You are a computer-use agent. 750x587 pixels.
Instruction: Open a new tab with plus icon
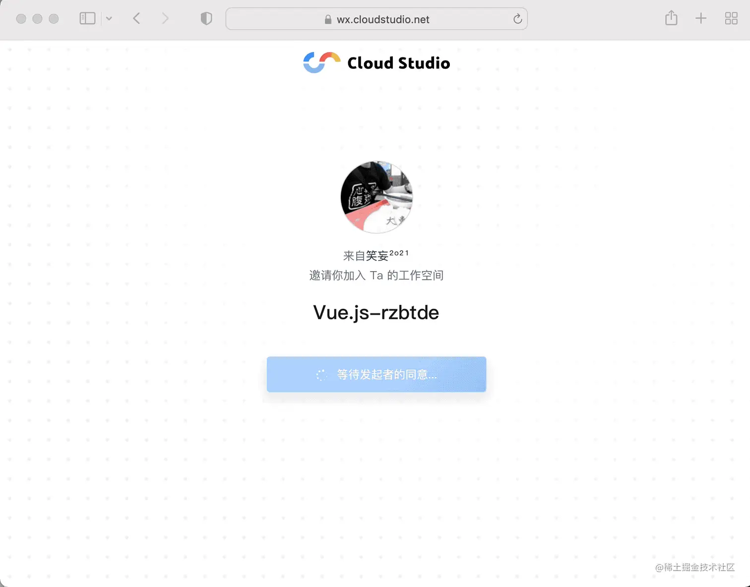click(701, 19)
